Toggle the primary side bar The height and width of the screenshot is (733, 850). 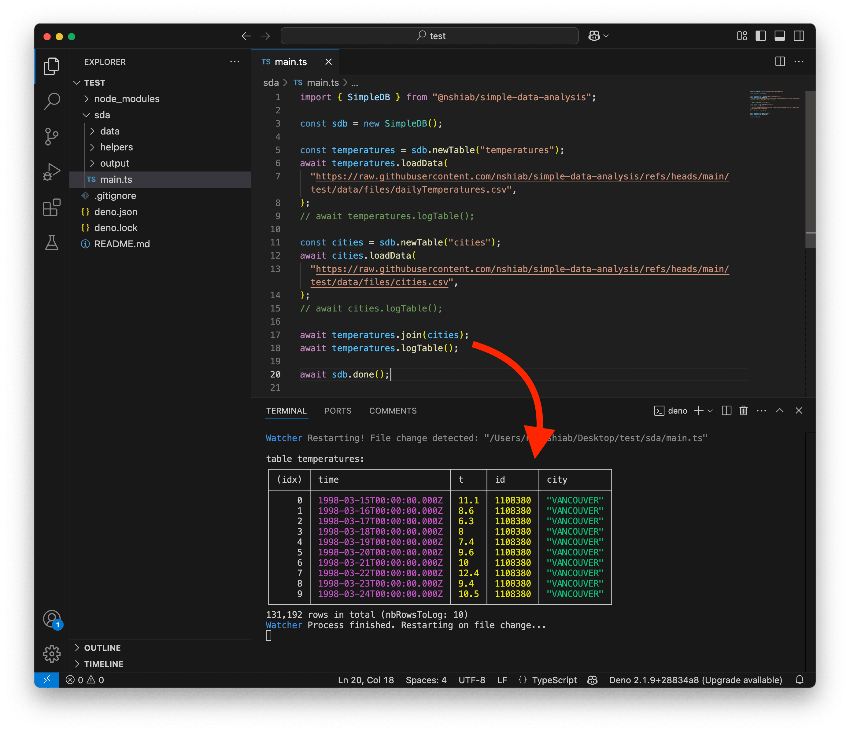[x=761, y=36]
